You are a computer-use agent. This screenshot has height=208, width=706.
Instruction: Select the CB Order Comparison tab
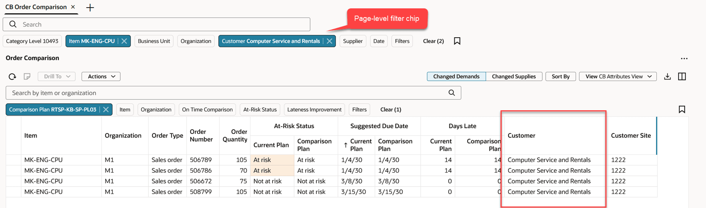coord(36,7)
